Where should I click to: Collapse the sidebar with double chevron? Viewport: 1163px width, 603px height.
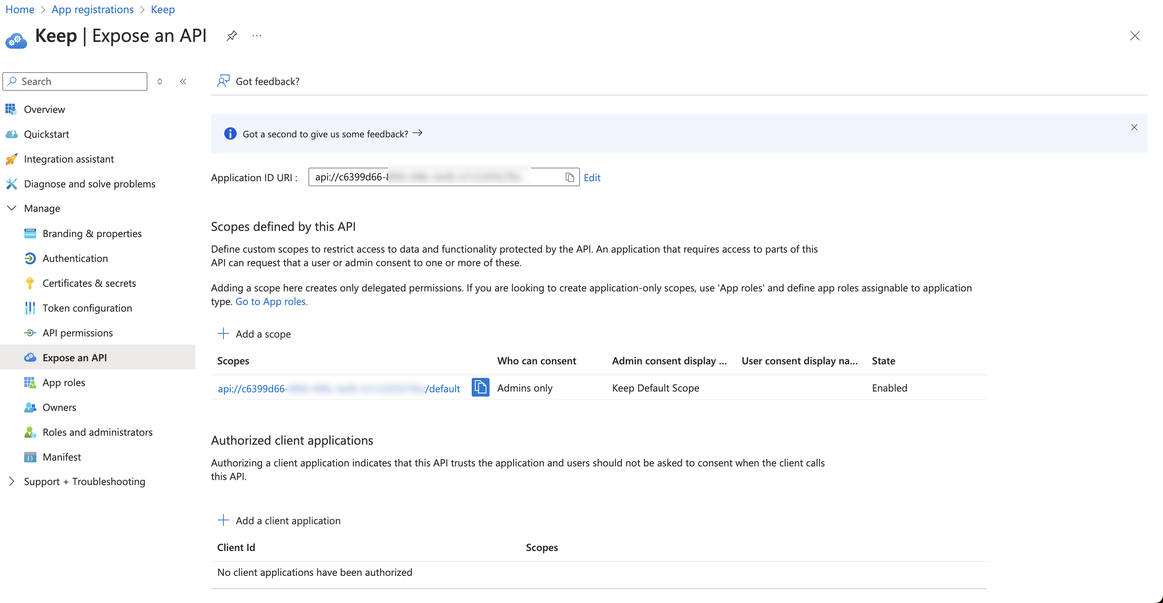pyautogui.click(x=183, y=81)
